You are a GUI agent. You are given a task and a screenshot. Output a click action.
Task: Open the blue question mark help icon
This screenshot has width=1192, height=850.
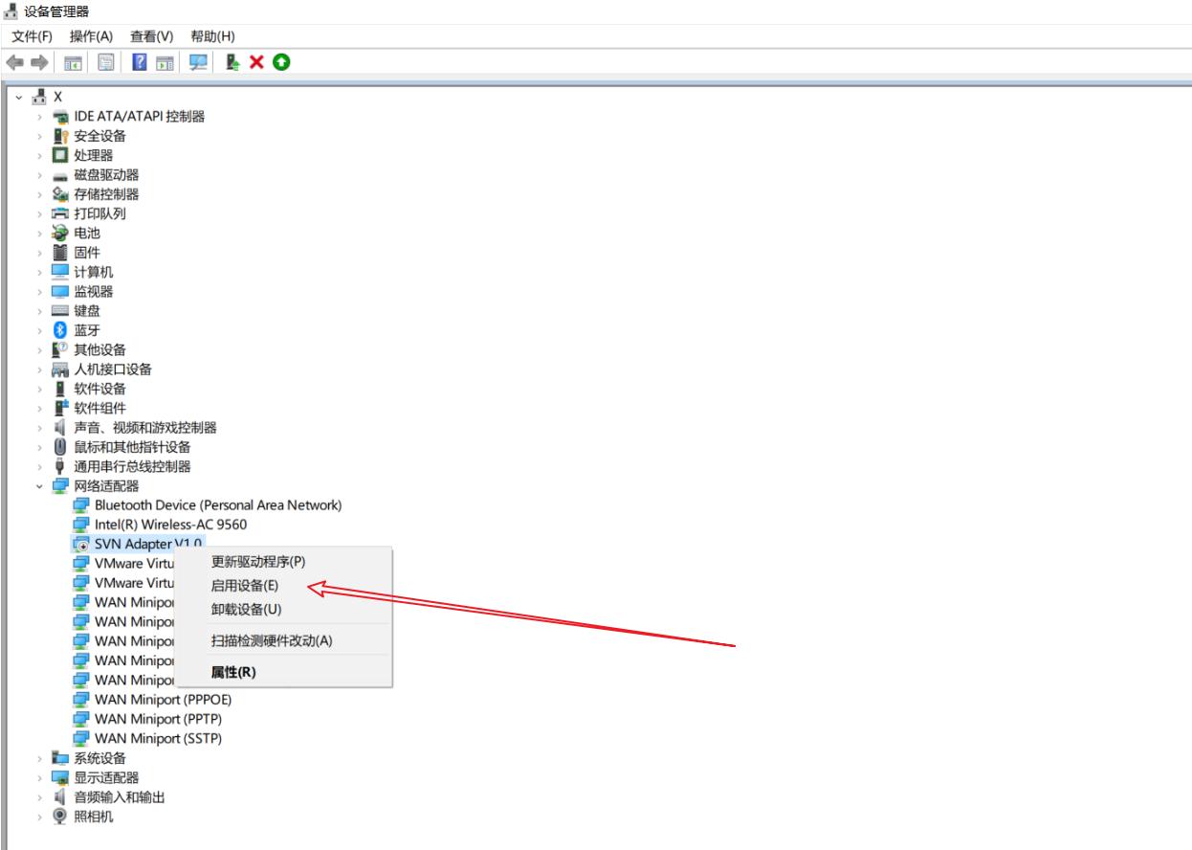pos(140,62)
